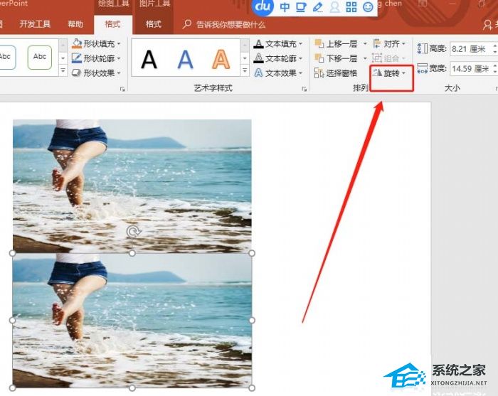Click 形状填充 shape fill button
Screen dimensions: 498x396
pos(97,43)
